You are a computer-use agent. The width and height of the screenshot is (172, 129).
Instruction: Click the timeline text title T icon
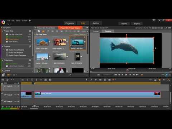coord(32,80)
